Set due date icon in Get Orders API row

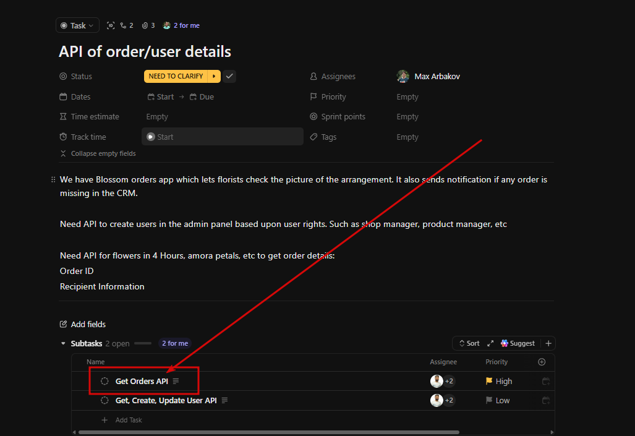(x=546, y=382)
